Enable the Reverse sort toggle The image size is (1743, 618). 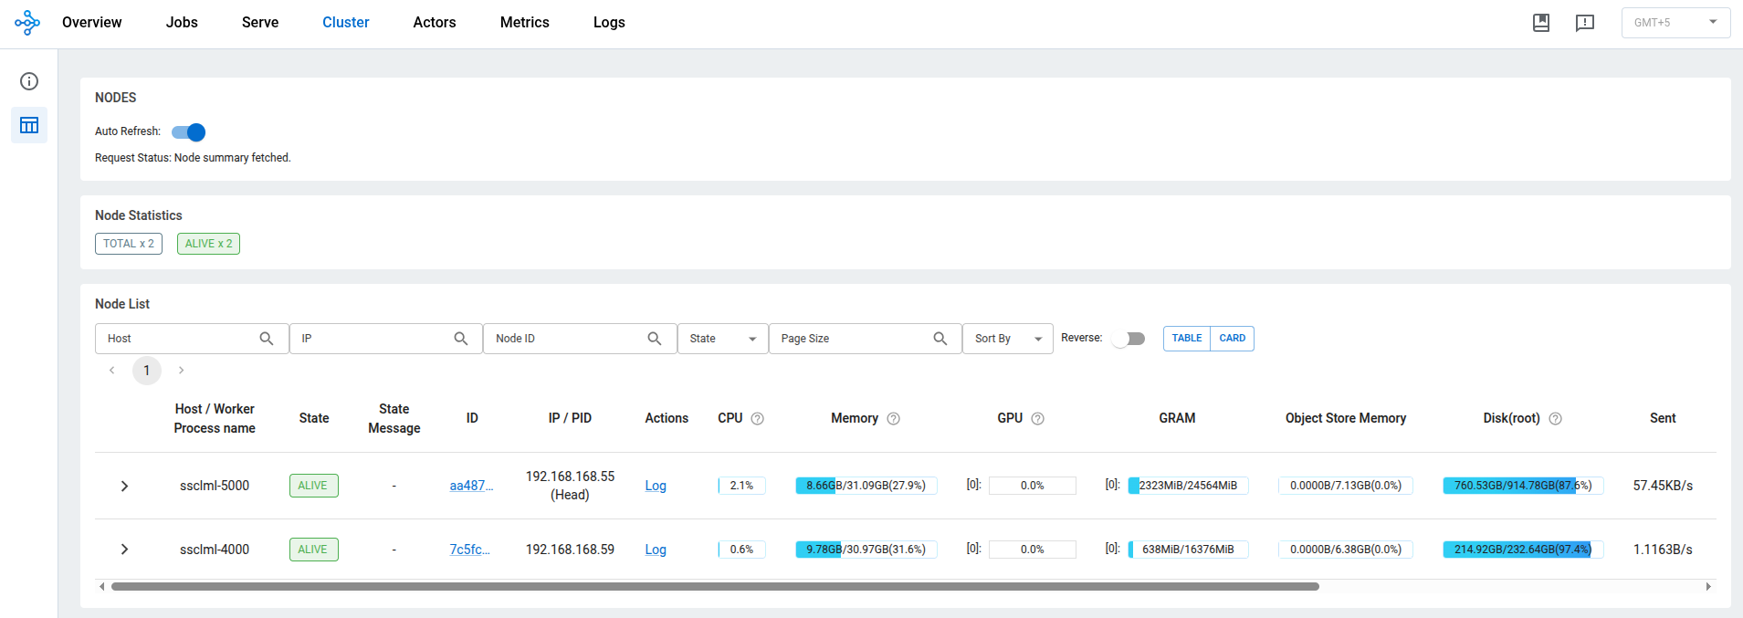pyautogui.click(x=1129, y=339)
